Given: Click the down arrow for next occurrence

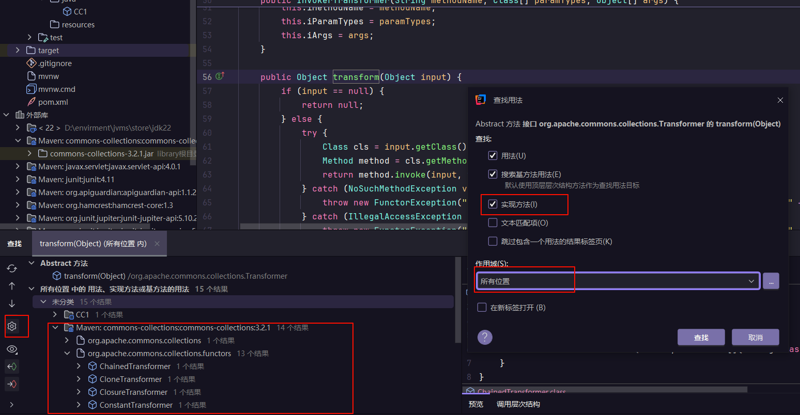Looking at the screenshot, I should point(12,304).
